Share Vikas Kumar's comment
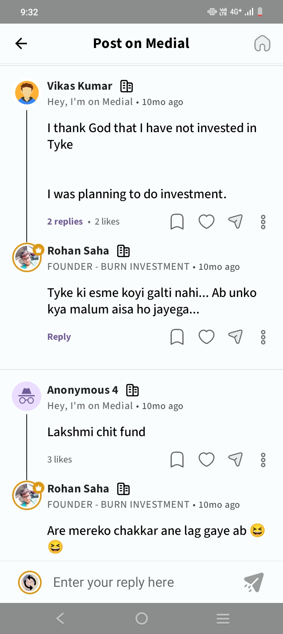Image resolution: width=283 pixels, height=634 pixels. click(x=235, y=222)
